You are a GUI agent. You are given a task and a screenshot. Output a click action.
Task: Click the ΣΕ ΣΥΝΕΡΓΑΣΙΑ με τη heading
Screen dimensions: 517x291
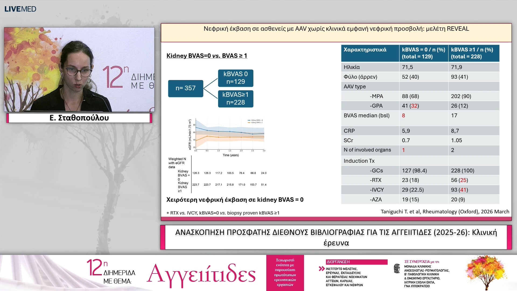[422, 262]
